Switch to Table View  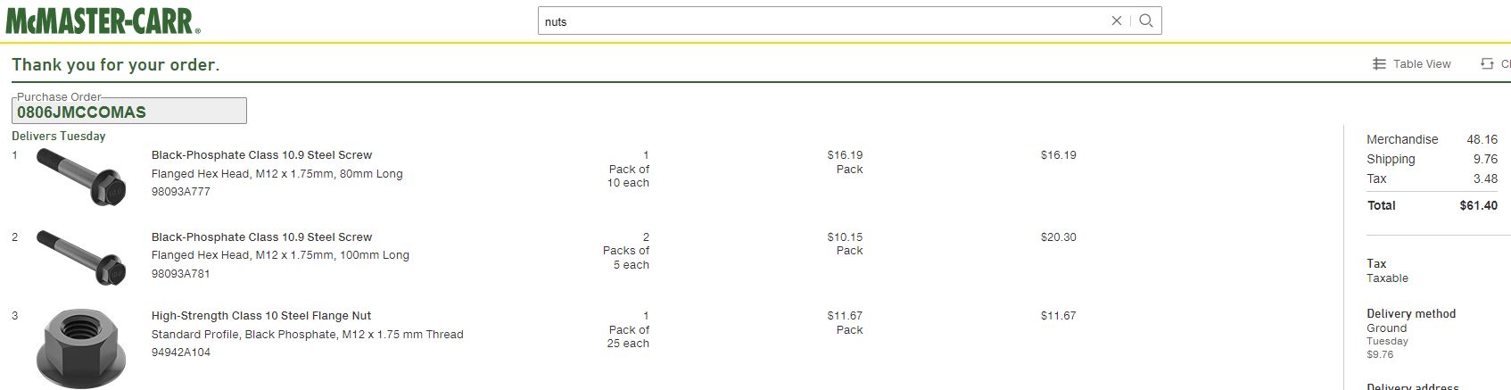[x=1411, y=64]
